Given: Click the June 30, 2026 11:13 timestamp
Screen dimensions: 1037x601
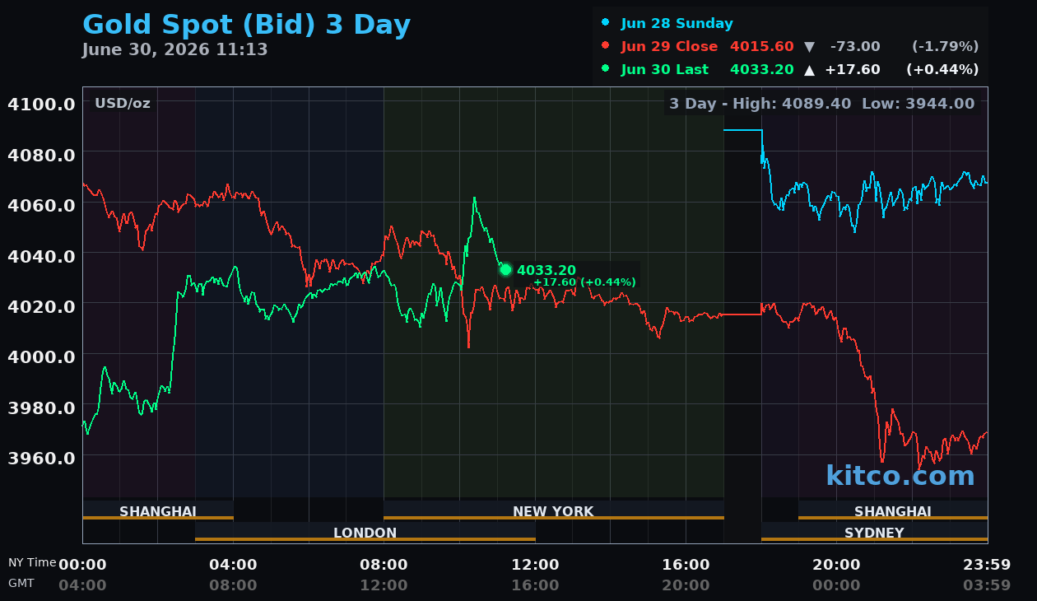Looking at the screenshot, I should pos(174,49).
